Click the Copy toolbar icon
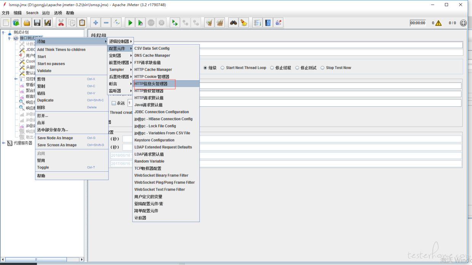 coord(72,23)
